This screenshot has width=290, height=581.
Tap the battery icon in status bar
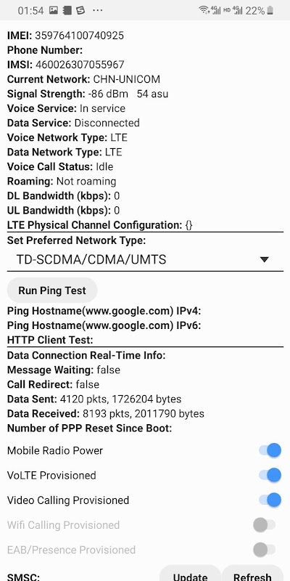click(x=270, y=10)
